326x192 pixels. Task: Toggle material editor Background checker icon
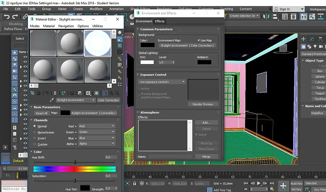[120, 45]
